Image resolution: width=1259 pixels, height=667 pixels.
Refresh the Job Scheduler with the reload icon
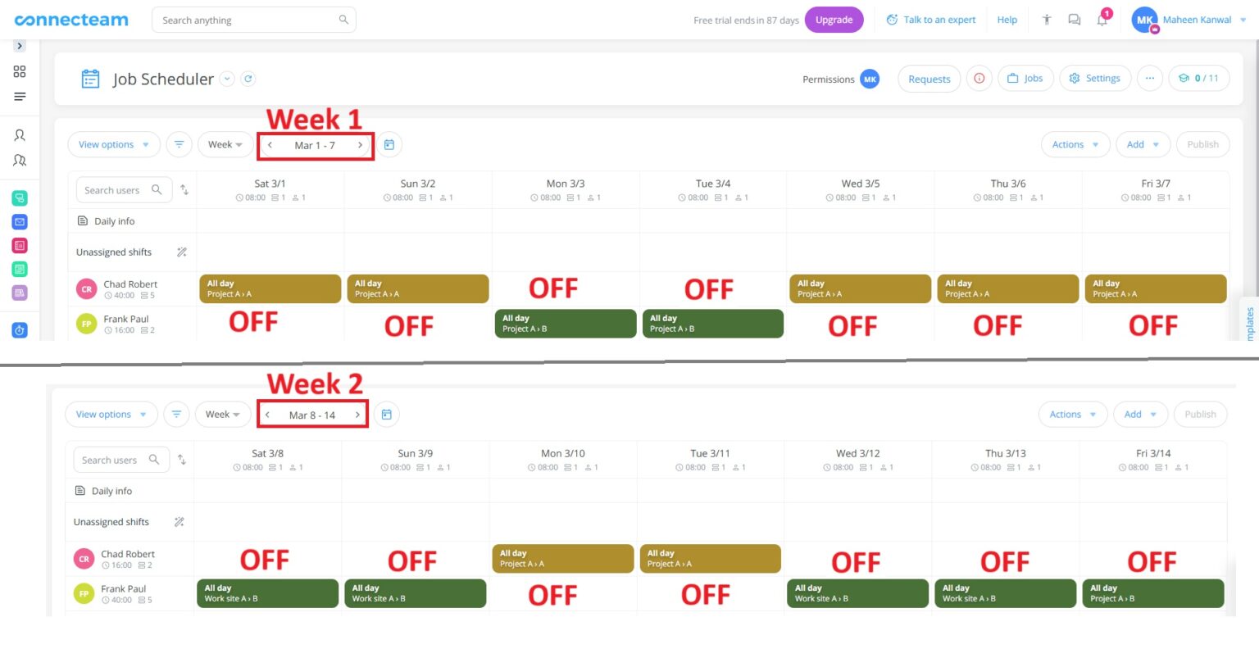(248, 79)
